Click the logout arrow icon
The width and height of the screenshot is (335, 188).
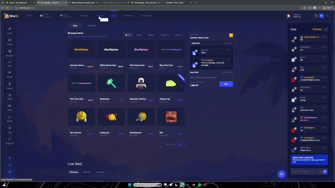click(327, 16)
